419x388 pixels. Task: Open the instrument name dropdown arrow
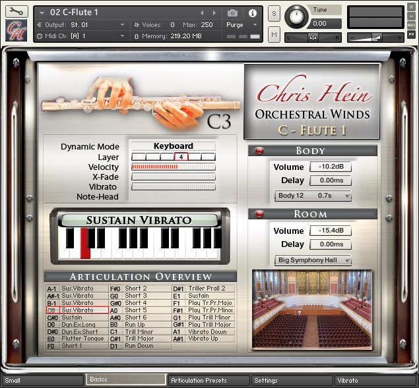click(x=42, y=13)
